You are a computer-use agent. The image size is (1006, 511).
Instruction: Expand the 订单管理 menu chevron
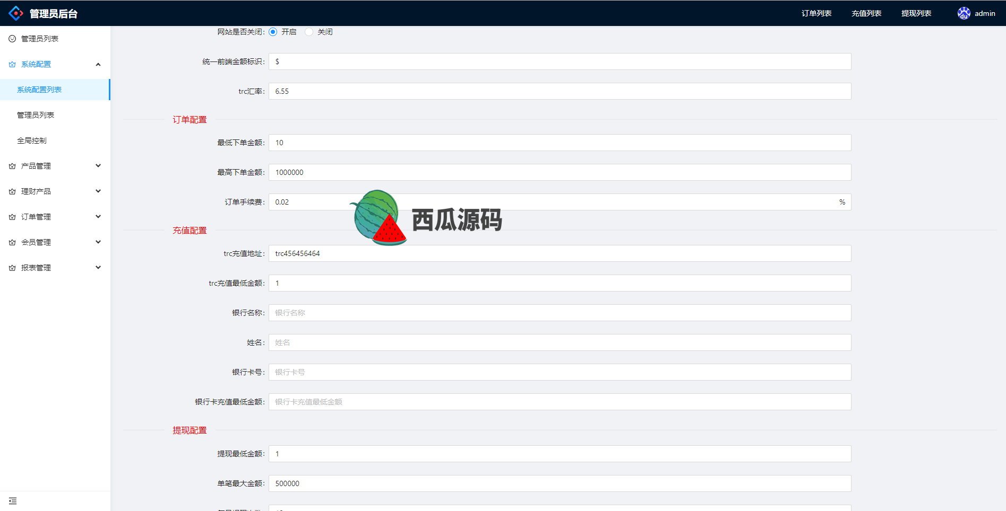[98, 217]
